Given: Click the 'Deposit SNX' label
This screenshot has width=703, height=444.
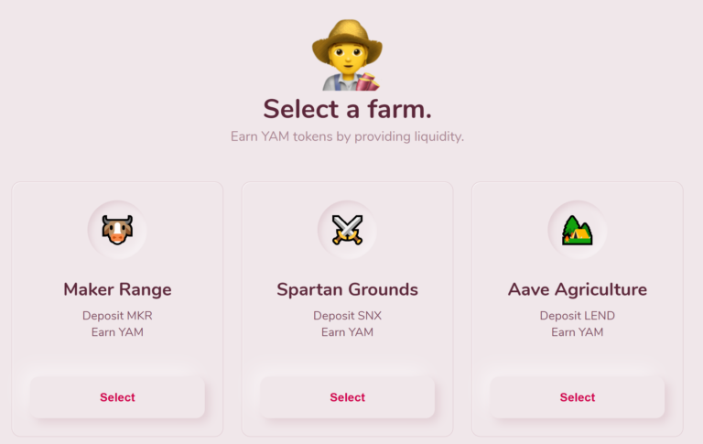Looking at the screenshot, I should [347, 316].
